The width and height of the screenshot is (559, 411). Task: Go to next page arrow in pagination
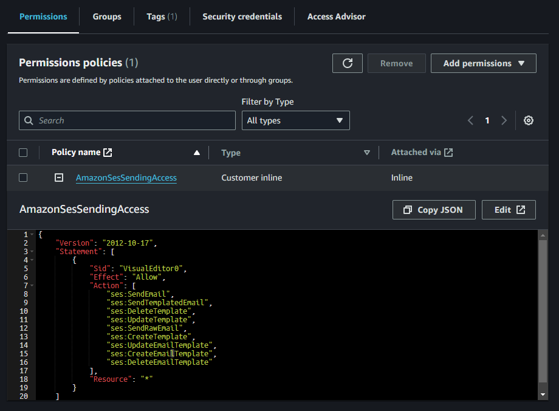(504, 120)
